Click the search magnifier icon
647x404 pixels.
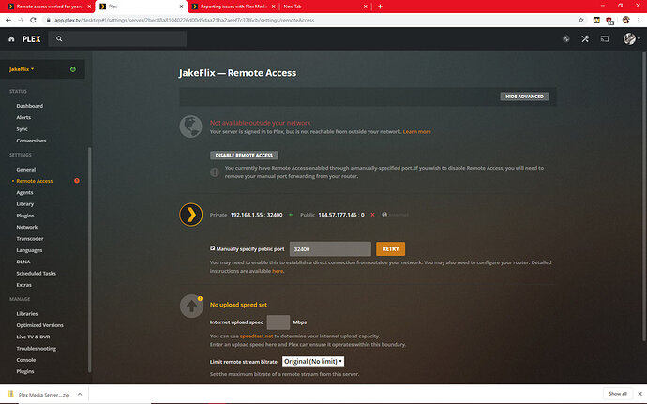(59, 38)
